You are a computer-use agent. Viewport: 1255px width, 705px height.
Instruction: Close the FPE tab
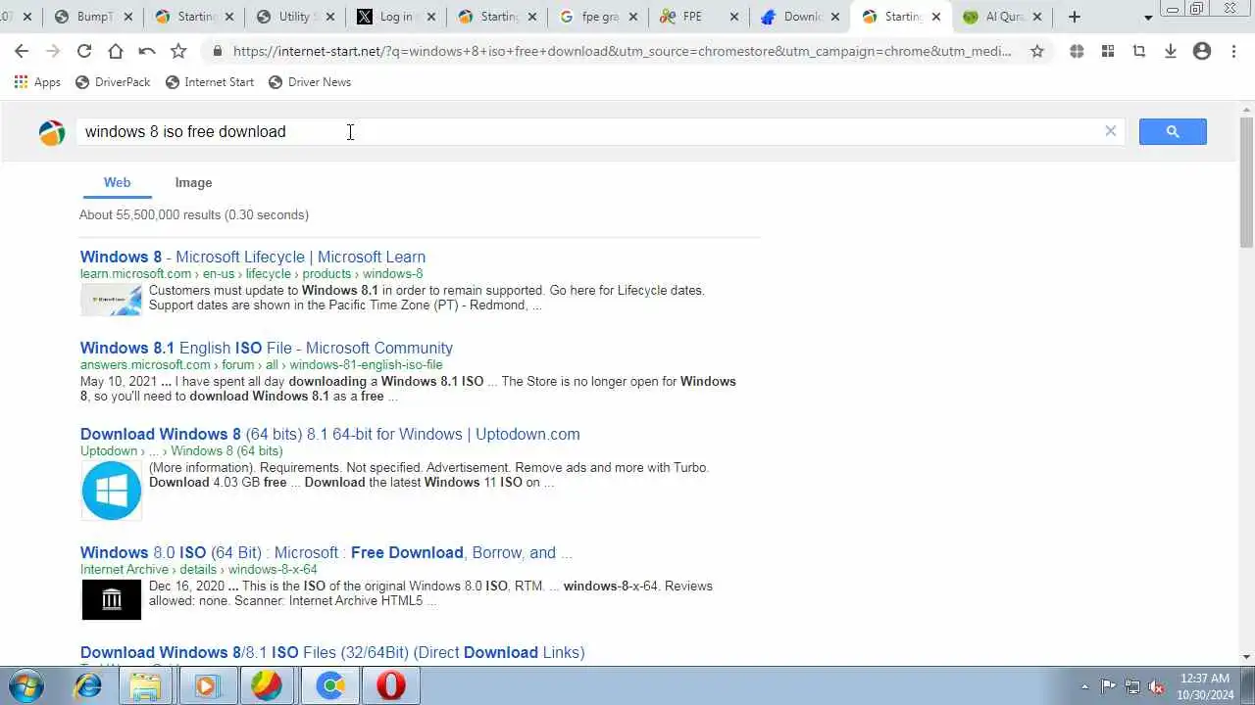pos(734,17)
